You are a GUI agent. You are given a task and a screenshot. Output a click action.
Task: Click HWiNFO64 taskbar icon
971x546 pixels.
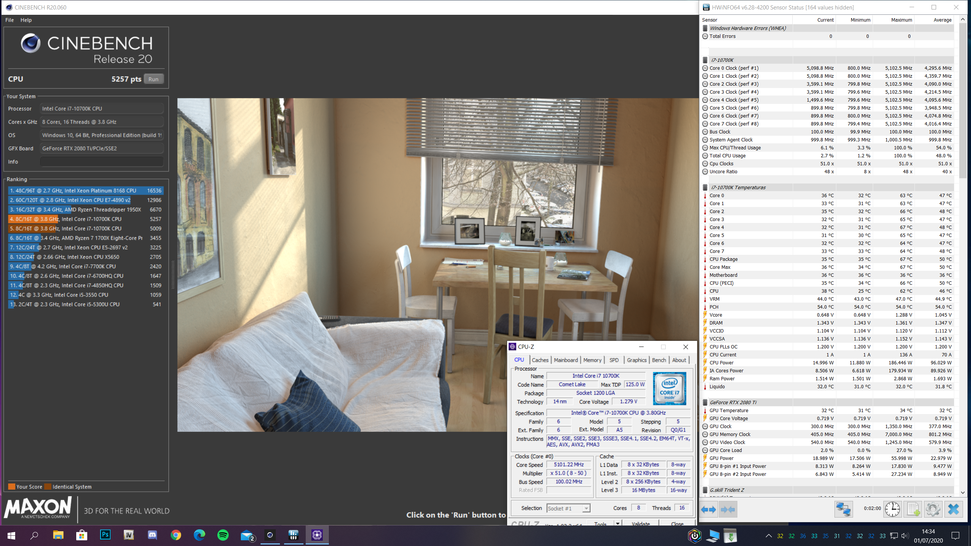(294, 535)
